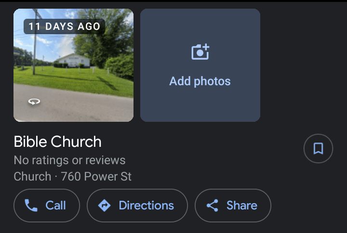Click the Church category label
Screen dimensions: 347x233
32,176
